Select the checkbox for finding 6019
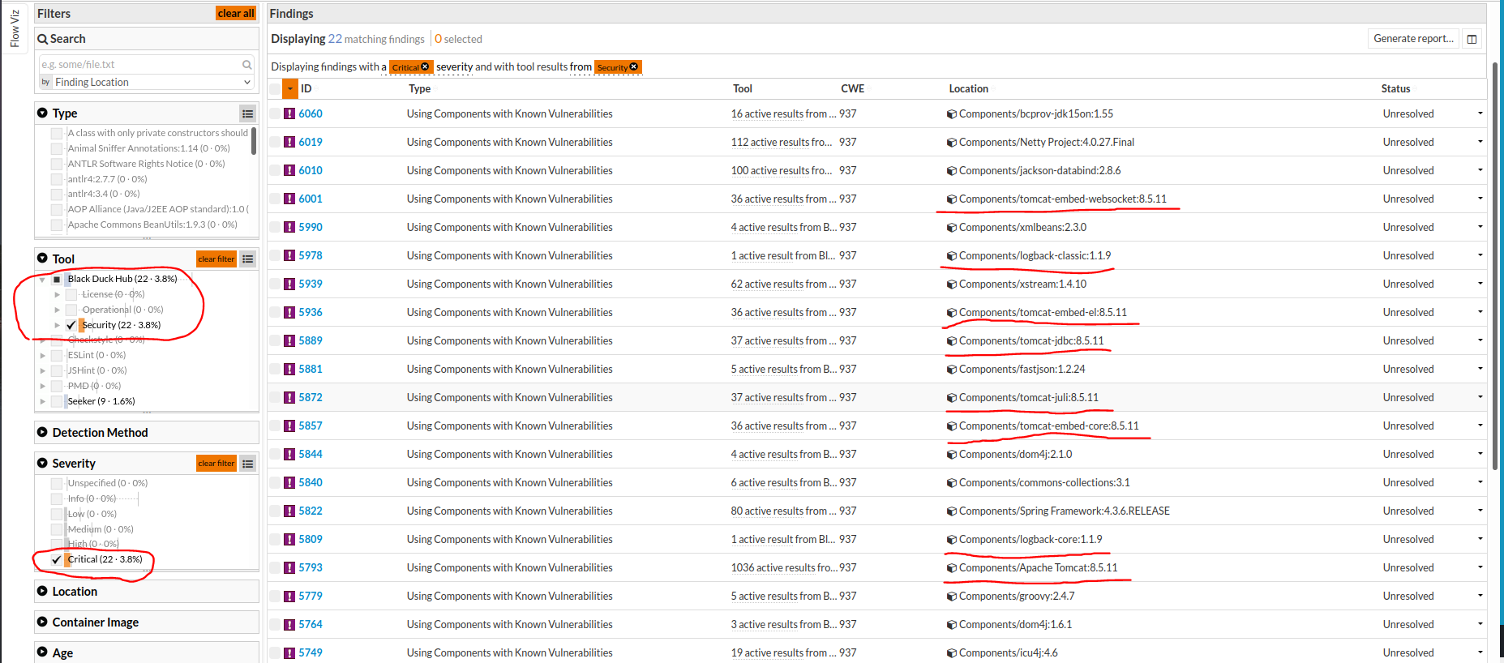 [x=275, y=143]
